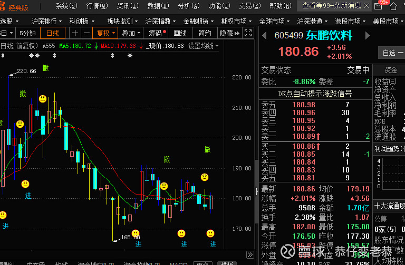Dismiss the 99+ new messages notification
This screenshot has width=405, height=265.
pyautogui.click(x=367, y=6)
